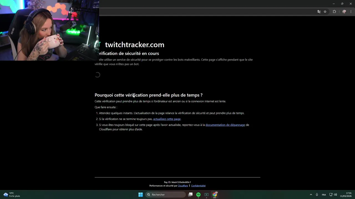Image resolution: width=355 pixels, height=199 pixels.
Task: Restore down the Chrome window
Action: coord(342,4)
